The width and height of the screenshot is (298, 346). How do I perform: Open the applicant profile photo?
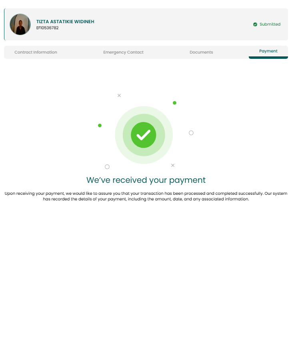(x=20, y=24)
